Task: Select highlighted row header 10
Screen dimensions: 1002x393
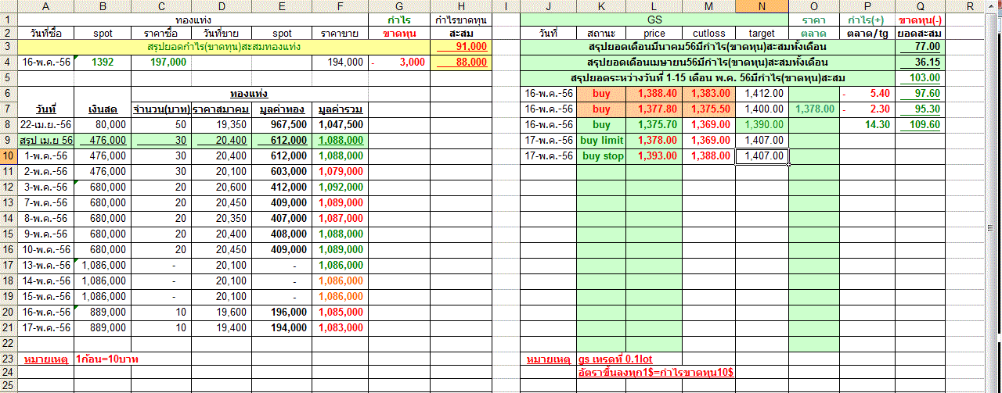Action: click(x=9, y=156)
